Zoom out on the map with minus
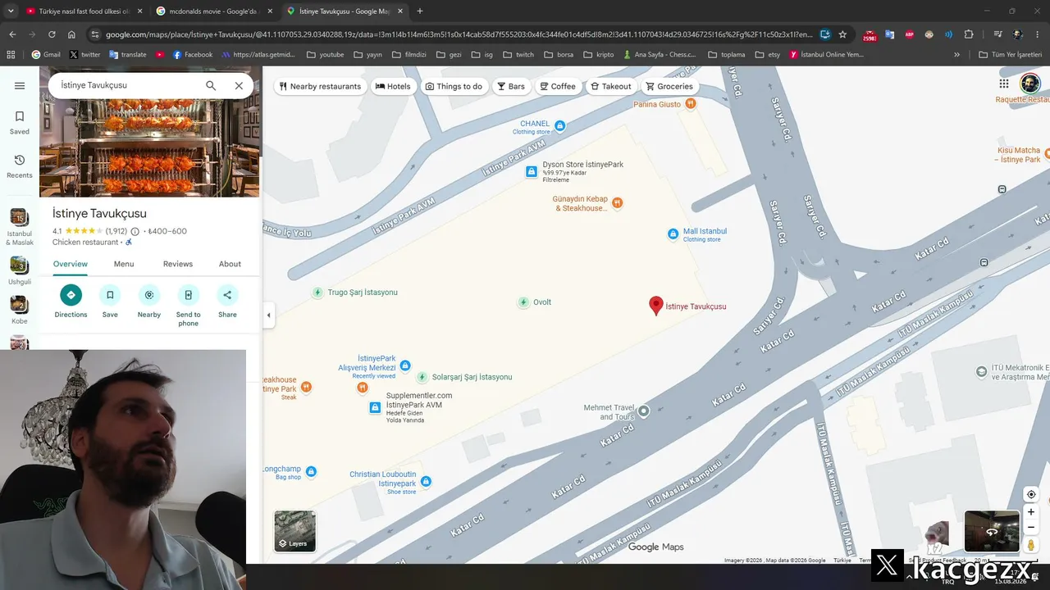The image size is (1050, 590). 1031,528
